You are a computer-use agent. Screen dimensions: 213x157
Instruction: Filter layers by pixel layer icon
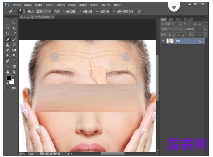[180, 24]
